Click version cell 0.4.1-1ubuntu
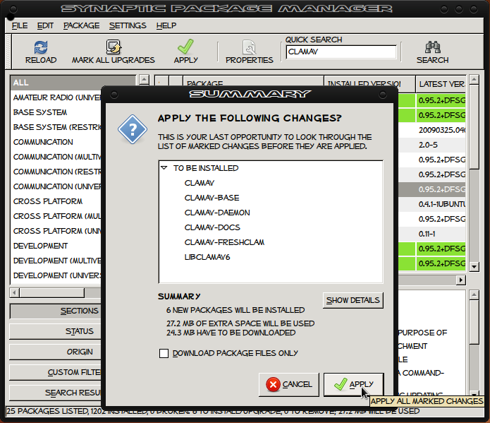The width and height of the screenshot is (490, 423). [x=441, y=205]
